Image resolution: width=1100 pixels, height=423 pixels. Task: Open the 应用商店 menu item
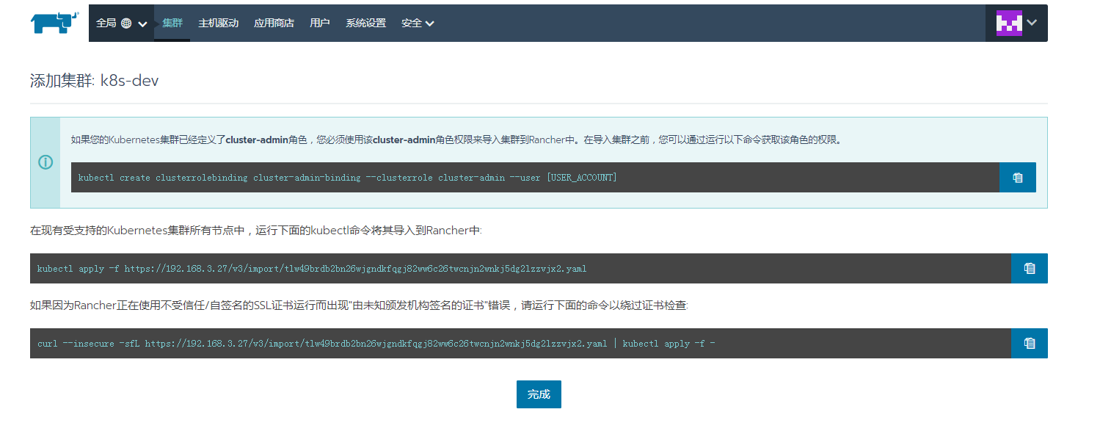point(274,23)
